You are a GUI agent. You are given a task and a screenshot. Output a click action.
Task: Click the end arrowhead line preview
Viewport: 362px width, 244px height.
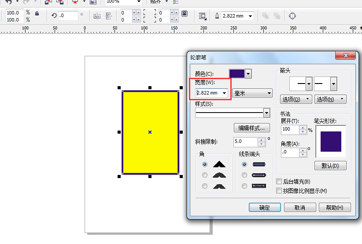click(322, 84)
